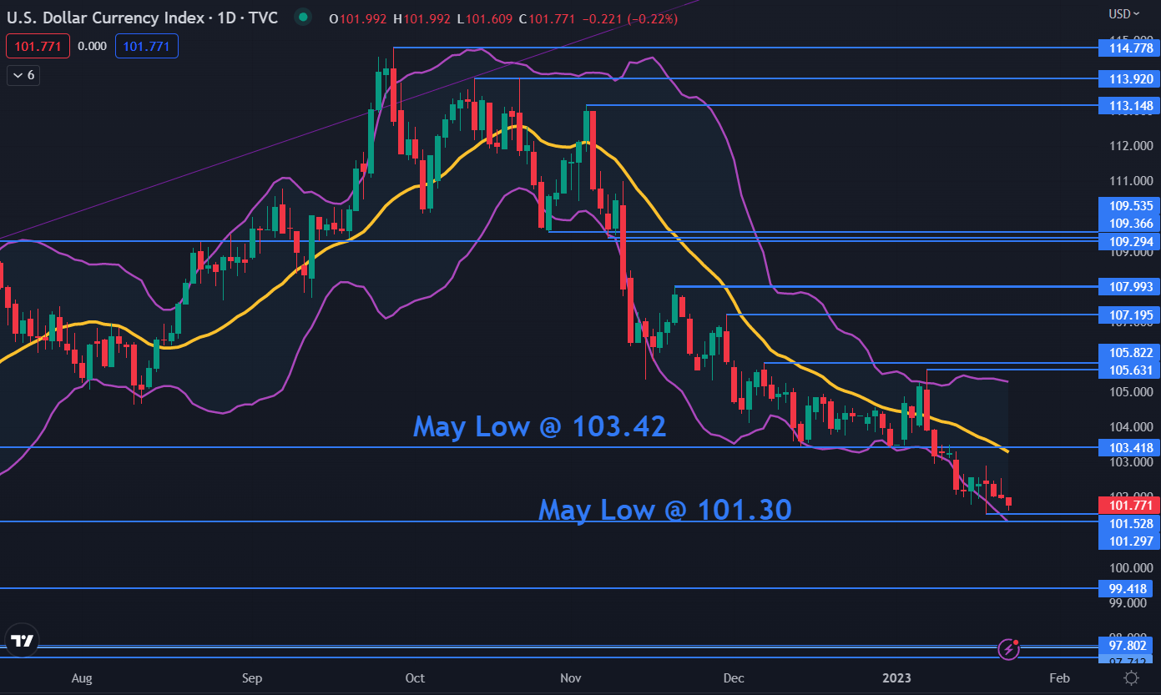Open chart settings gear icon
The width and height of the screenshot is (1161, 695).
1131,677
